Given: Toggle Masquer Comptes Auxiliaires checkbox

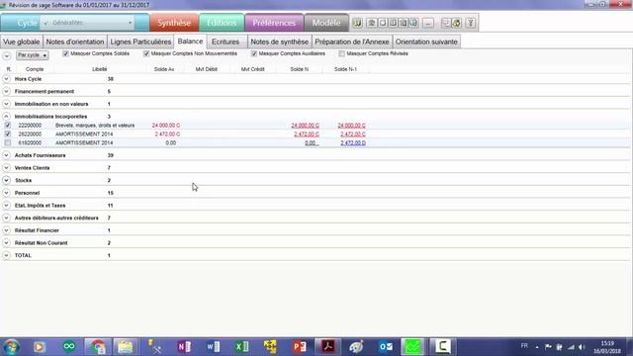Looking at the screenshot, I should pos(254,53).
